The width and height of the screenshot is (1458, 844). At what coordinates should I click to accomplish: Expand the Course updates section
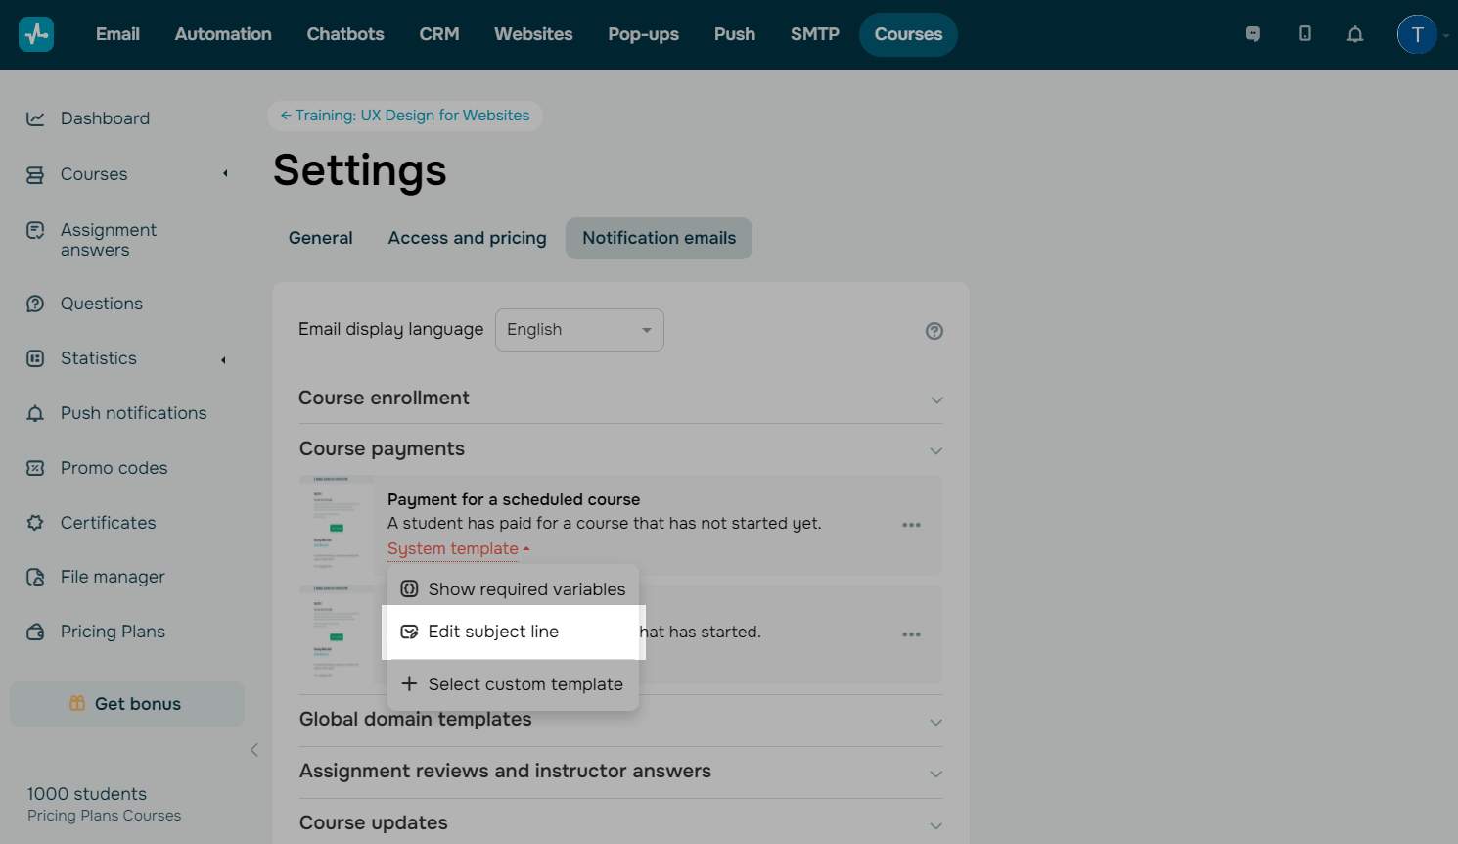[x=936, y=824]
